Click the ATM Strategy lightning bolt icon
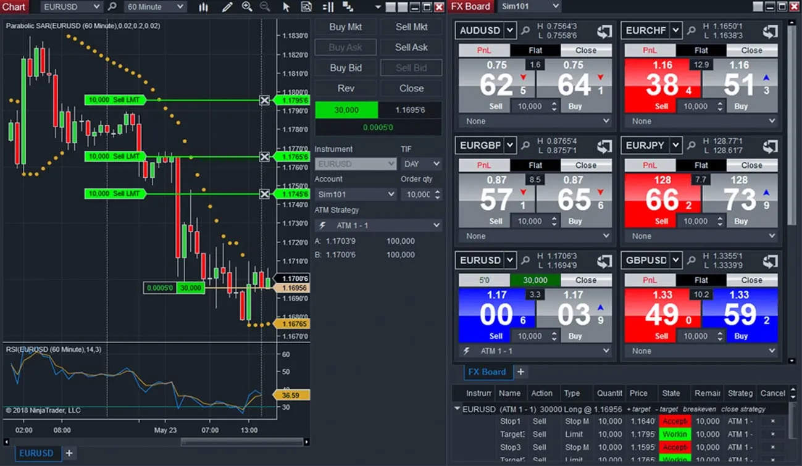The height and width of the screenshot is (466, 802). point(324,225)
